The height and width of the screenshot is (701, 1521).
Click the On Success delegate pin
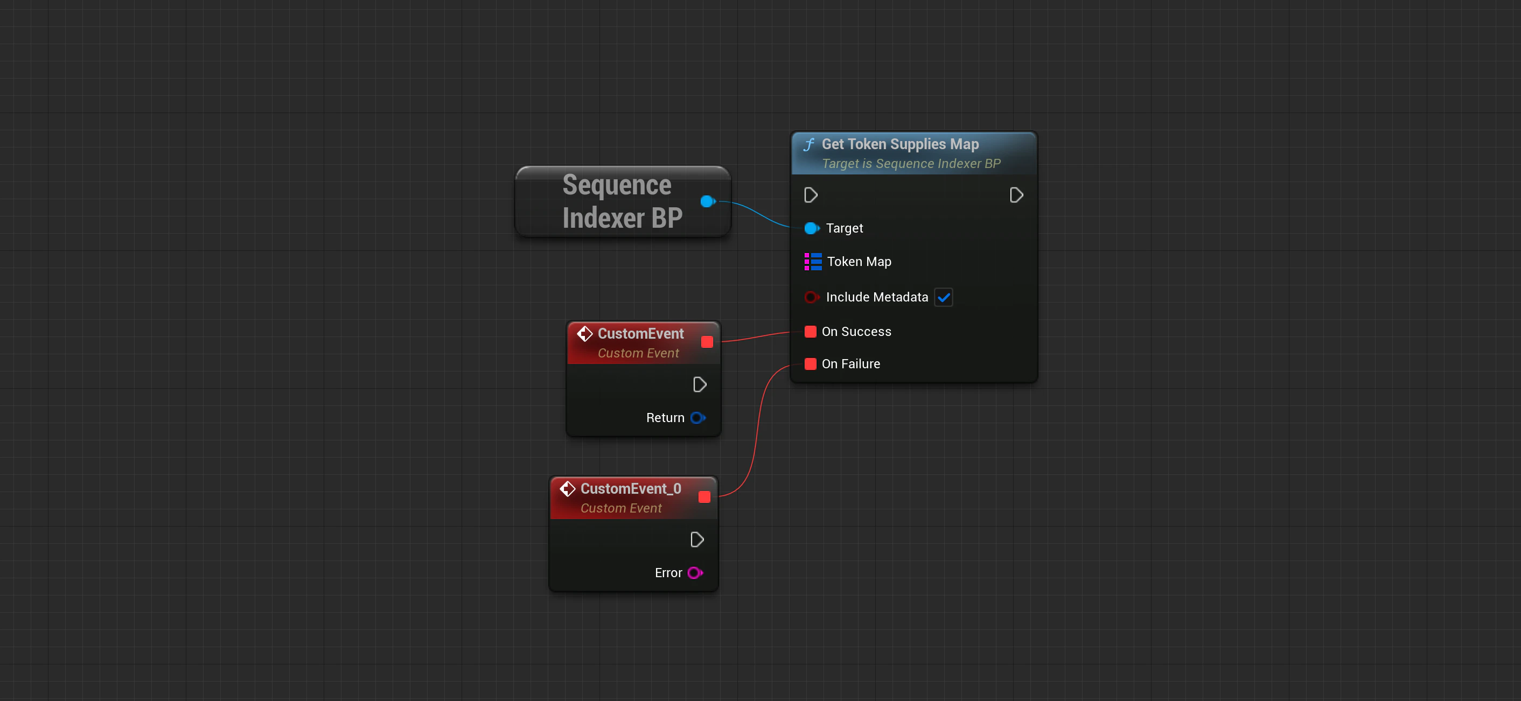pyautogui.click(x=810, y=332)
